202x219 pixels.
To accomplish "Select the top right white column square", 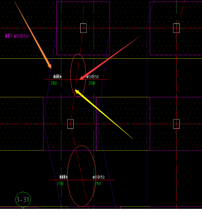I will pos(177,28).
